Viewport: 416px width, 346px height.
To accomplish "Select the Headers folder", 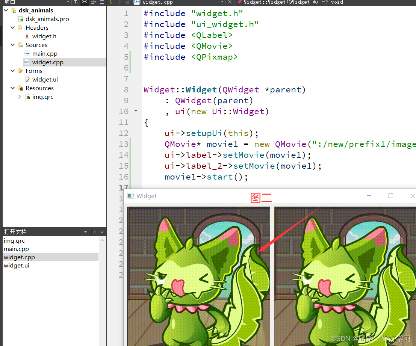I will 37,27.
